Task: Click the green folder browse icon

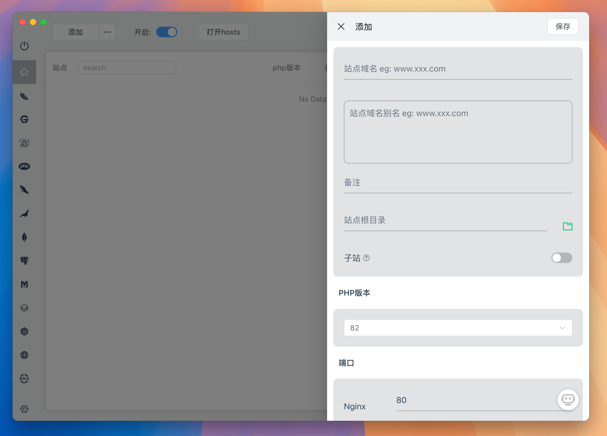Action: (x=567, y=226)
